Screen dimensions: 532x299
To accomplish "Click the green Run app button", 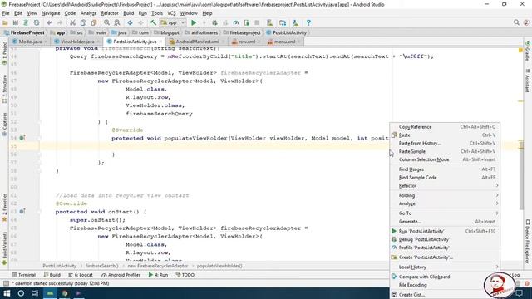I will (x=194, y=22).
